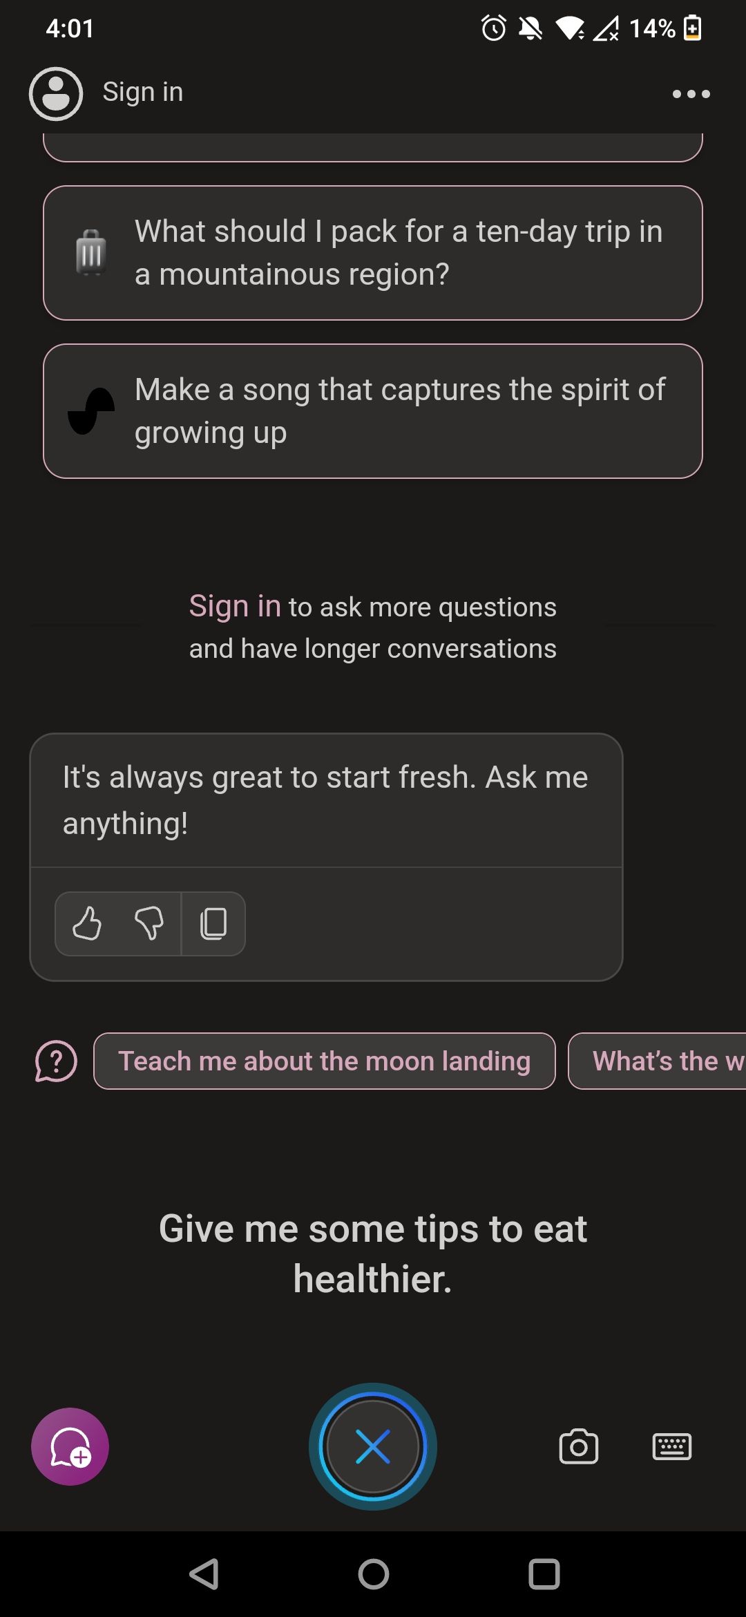Tap "Teach me about the moon landing" suggestion
The image size is (746, 1617).
point(324,1061)
